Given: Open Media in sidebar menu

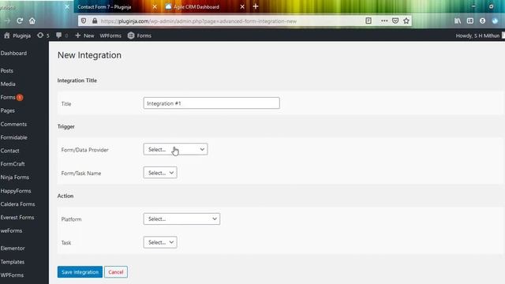Looking at the screenshot, I should pyautogui.click(x=8, y=84).
